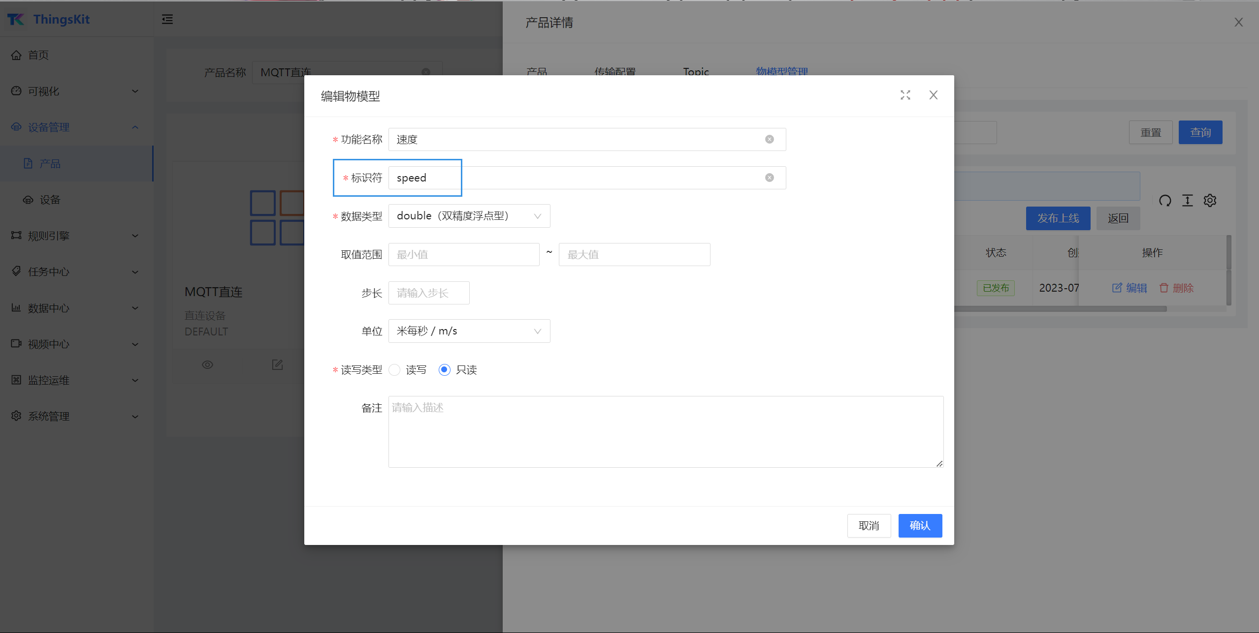Open the 单位 米每秒 dropdown
1259x633 pixels.
tap(469, 332)
